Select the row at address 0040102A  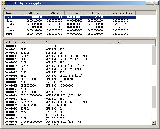[x=77, y=95]
